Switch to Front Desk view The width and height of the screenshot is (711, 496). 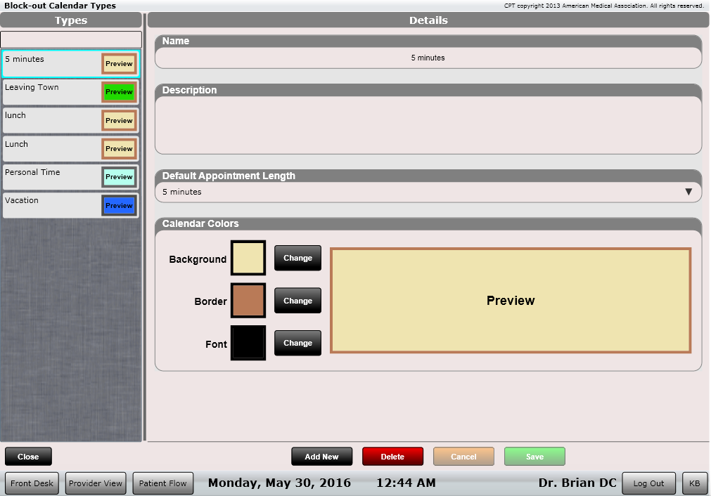point(32,483)
